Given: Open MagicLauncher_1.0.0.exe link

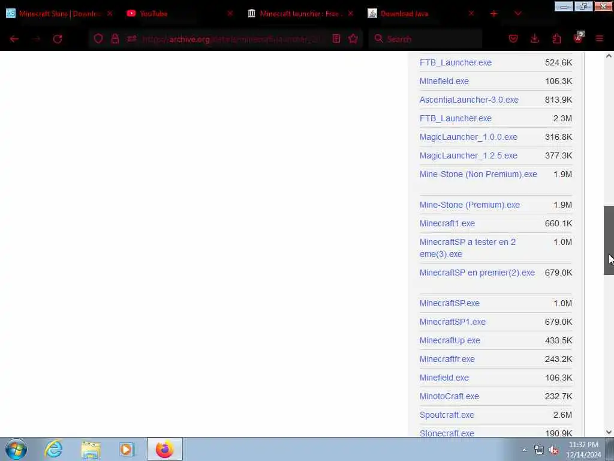Looking at the screenshot, I should click(468, 137).
